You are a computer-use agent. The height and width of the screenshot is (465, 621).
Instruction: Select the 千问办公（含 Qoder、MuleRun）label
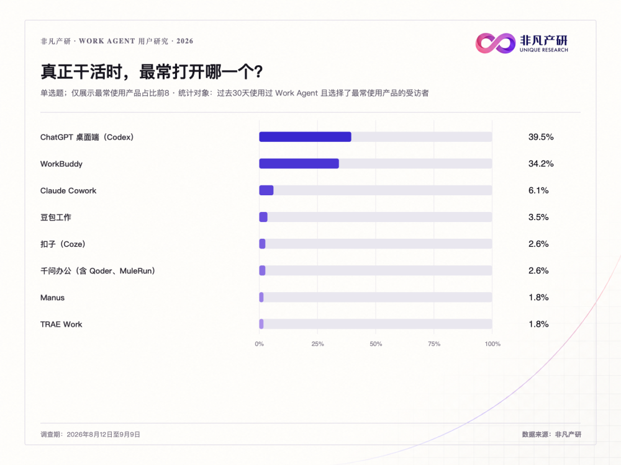click(x=98, y=271)
